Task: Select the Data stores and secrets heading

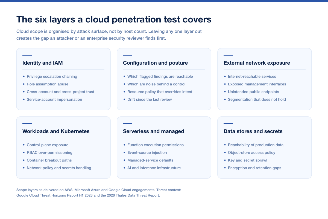Action: click(x=253, y=131)
